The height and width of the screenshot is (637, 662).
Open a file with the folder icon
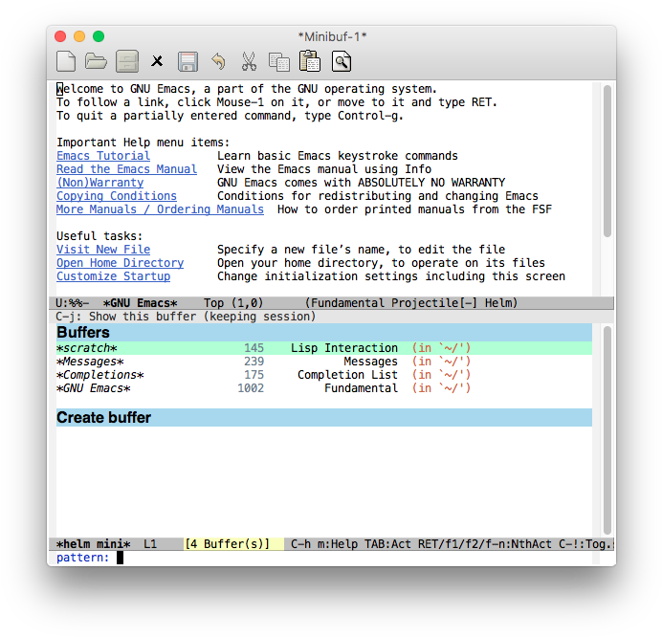[x=96, y=62]
